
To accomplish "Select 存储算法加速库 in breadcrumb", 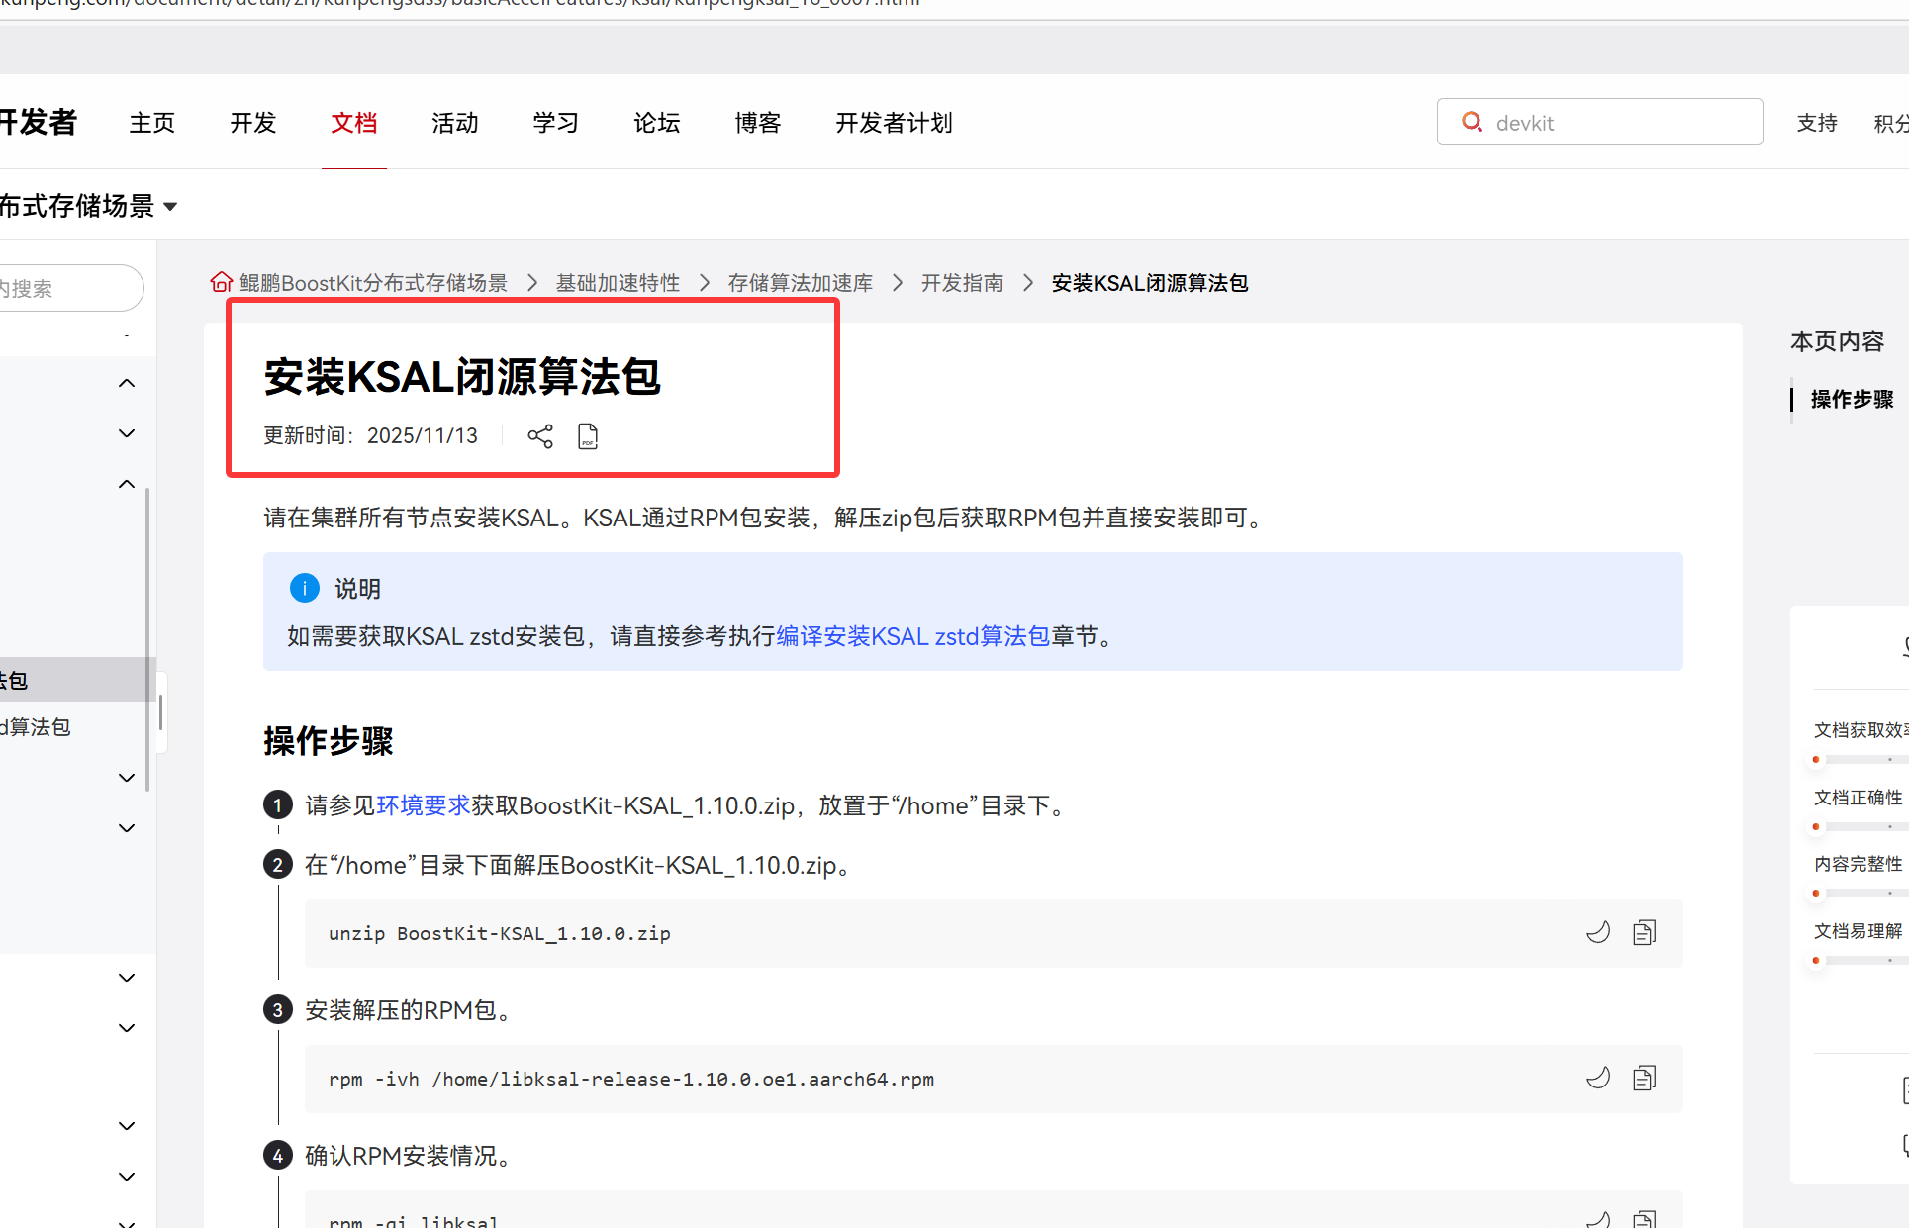I will (800, 283).
